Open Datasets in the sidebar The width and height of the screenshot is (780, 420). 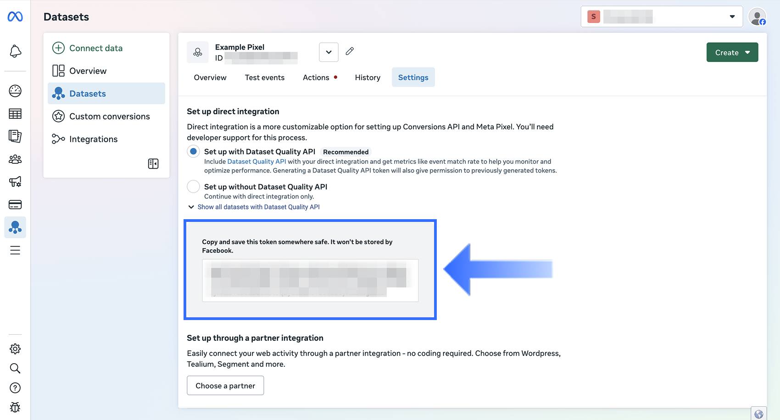pyautogui.click(x=106, y=94)
